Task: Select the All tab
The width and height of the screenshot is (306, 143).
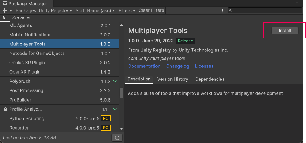Action: [5, 18]
